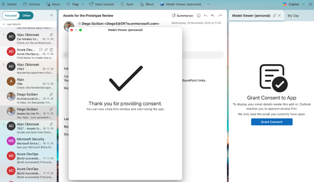Click the emoji reaction icon in email header
The height and width of the screenshot is (182, 314).
pos(199,15)
